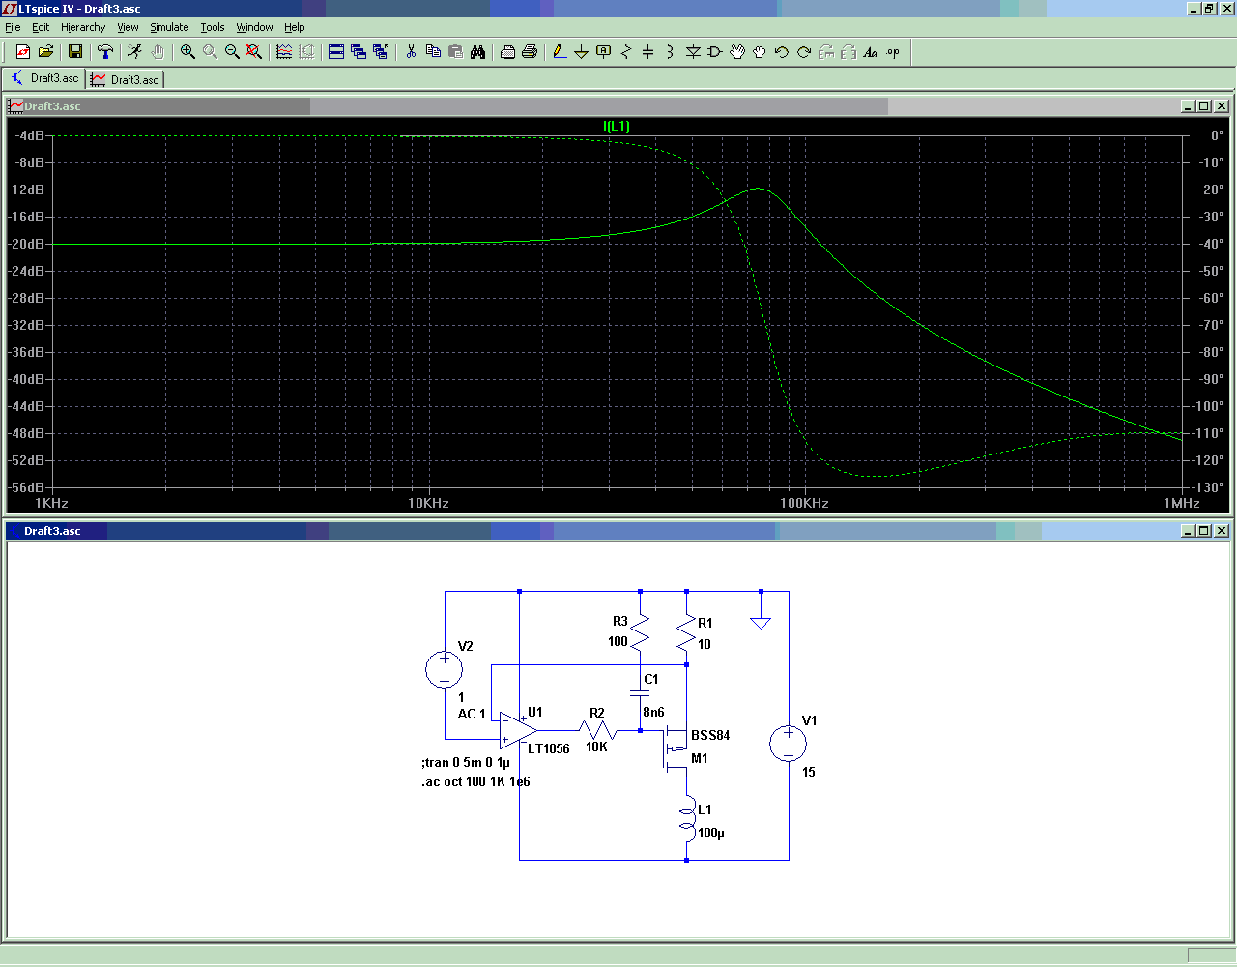Click the V2 voltage source symbol
This screenshot has height=967, width=1237.
pyautogui.click(x=445, y=669)
